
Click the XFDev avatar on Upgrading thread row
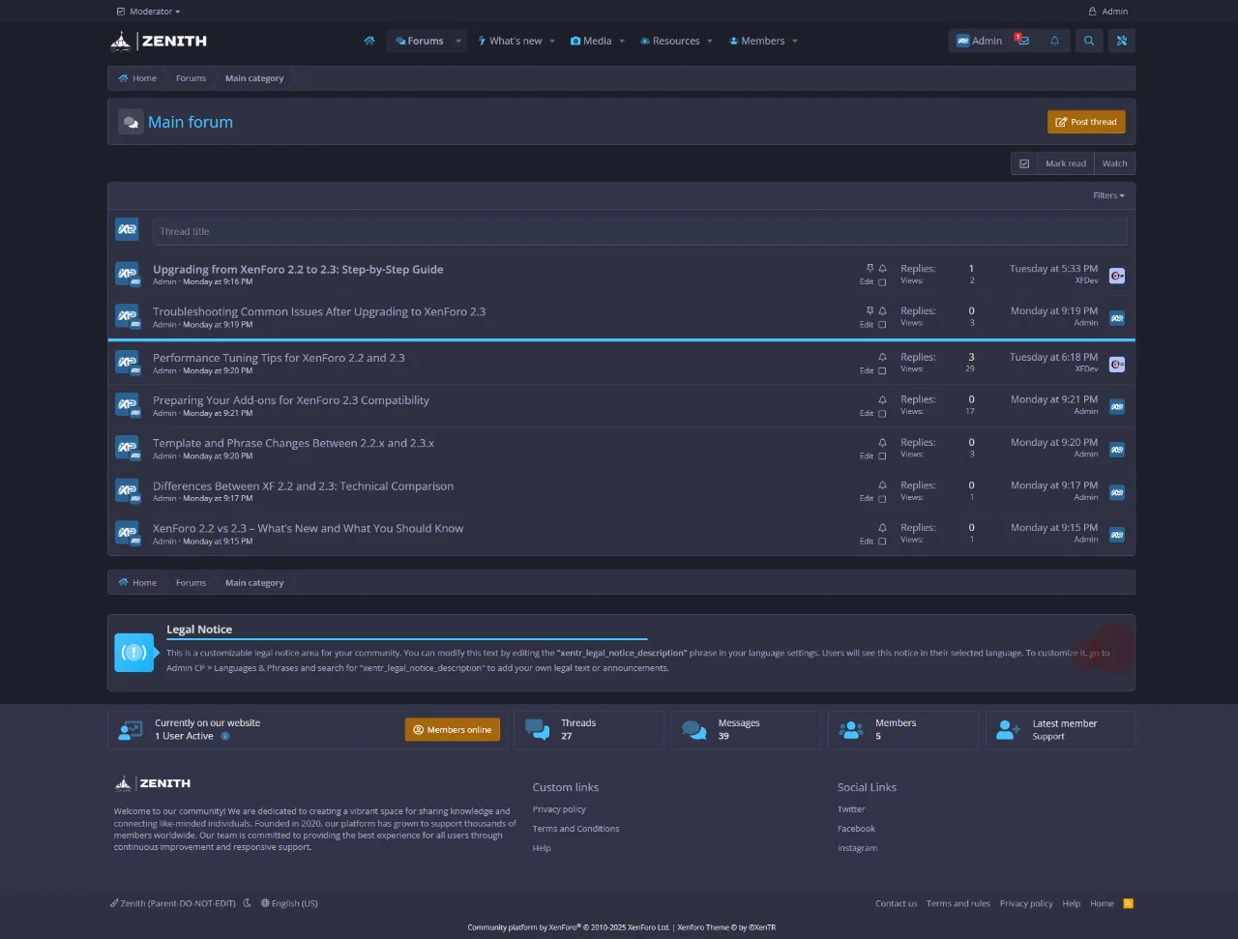click(1117, 276)
